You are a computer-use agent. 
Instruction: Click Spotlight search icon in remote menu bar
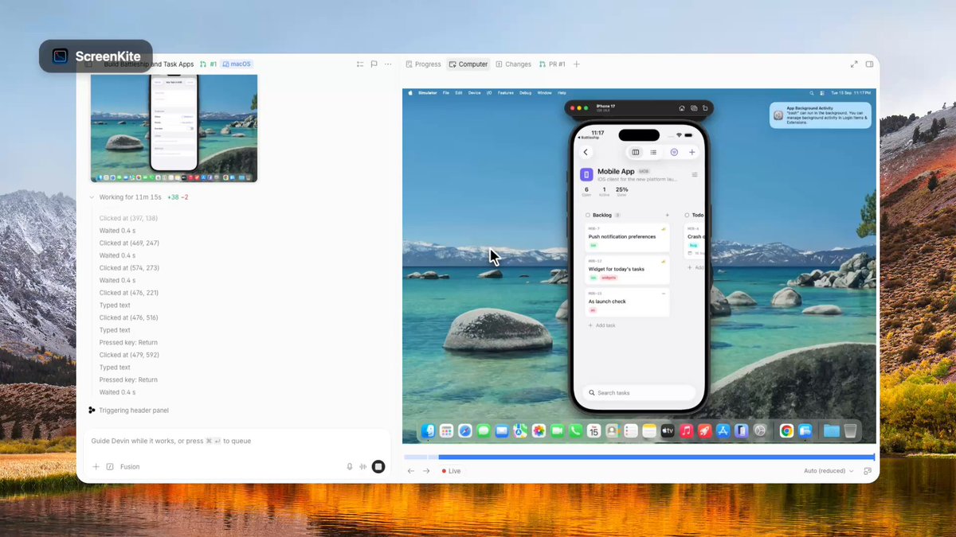pyautogui.click(x=811, y=93)
